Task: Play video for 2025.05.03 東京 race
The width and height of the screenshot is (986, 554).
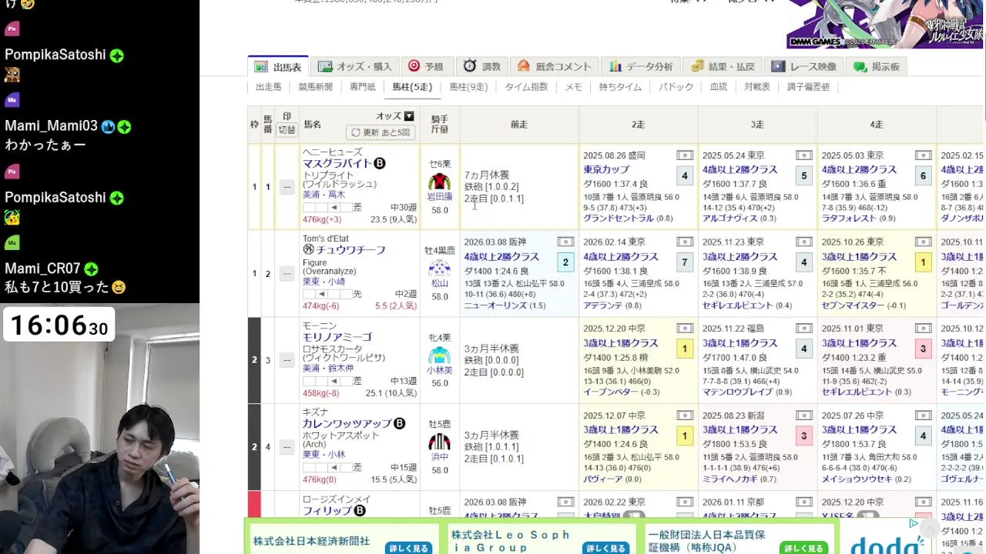Action: click(924, 155)
